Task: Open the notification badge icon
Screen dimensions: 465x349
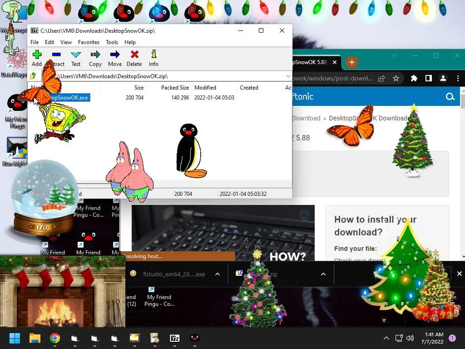Action: click(452, 338)
